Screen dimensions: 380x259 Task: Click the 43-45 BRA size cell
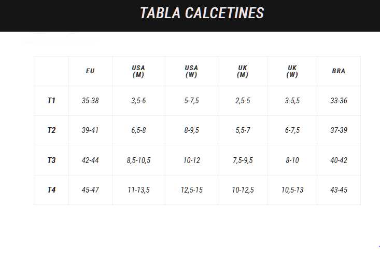339,190
